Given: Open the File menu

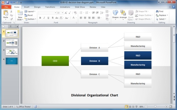Looking at the screenshot, I should coord(6,7).
